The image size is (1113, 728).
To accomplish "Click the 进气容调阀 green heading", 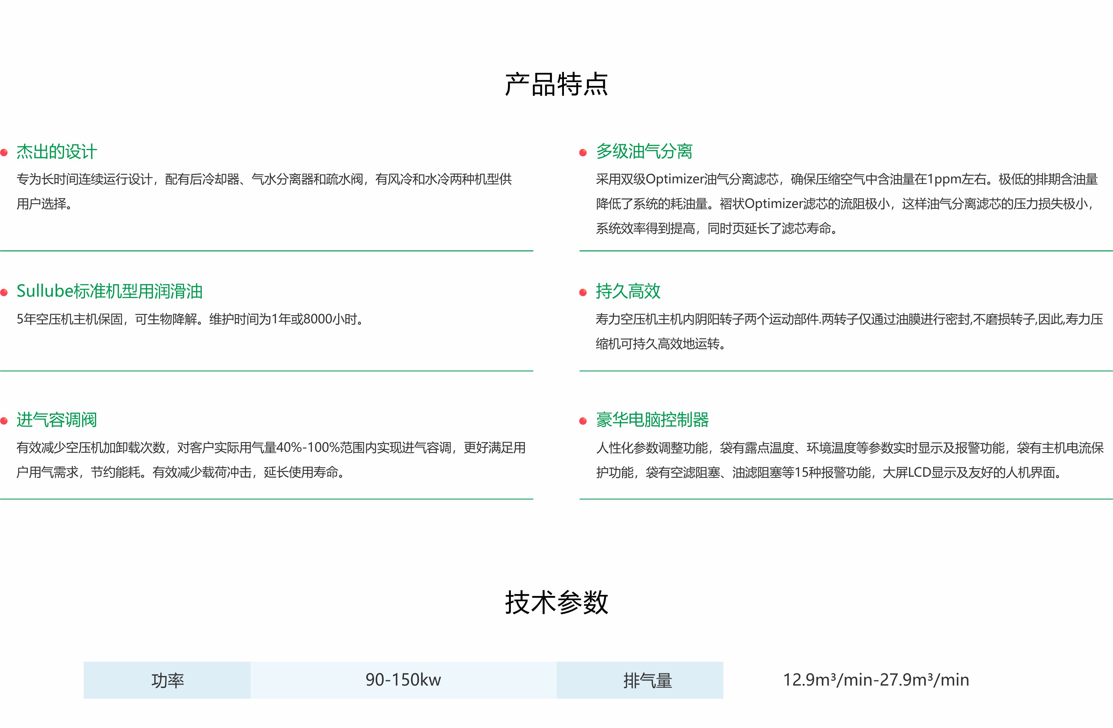I will [57, 420].
